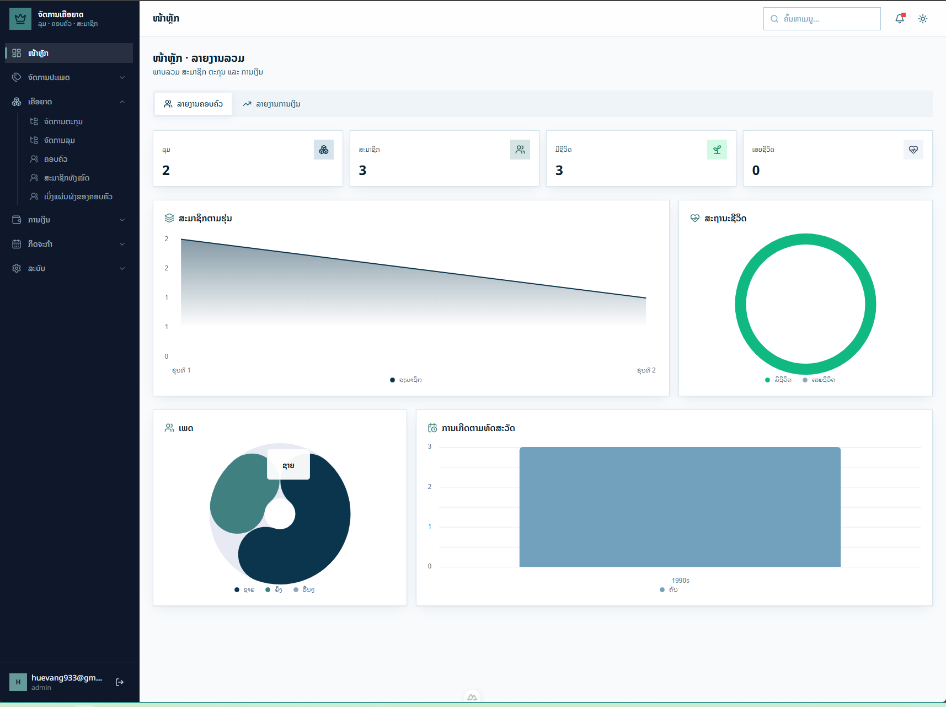Click the H user avatar
Image resolution: width=946 pixels, height=707 pixels.
pos(18,682)
